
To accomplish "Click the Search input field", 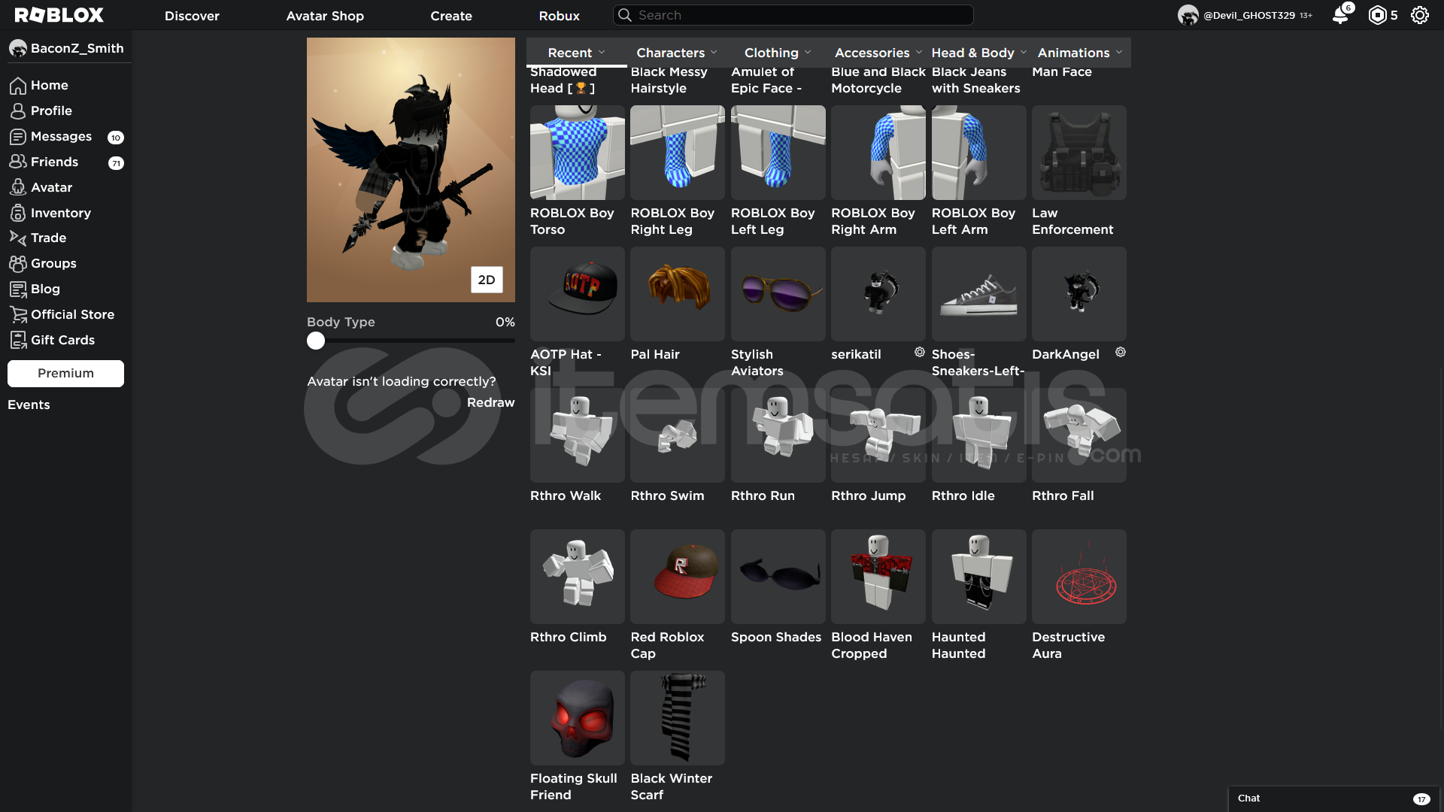I will pyautogui.click(x=797, y=15).
